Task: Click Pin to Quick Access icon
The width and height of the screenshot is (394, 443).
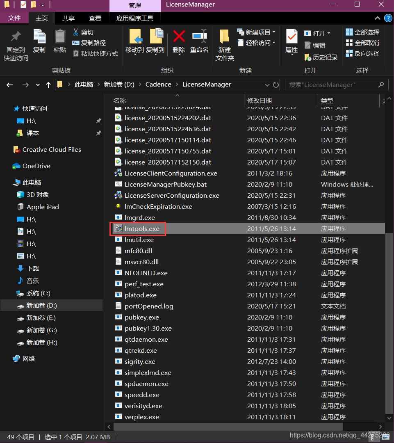Action: click(16, 37)
